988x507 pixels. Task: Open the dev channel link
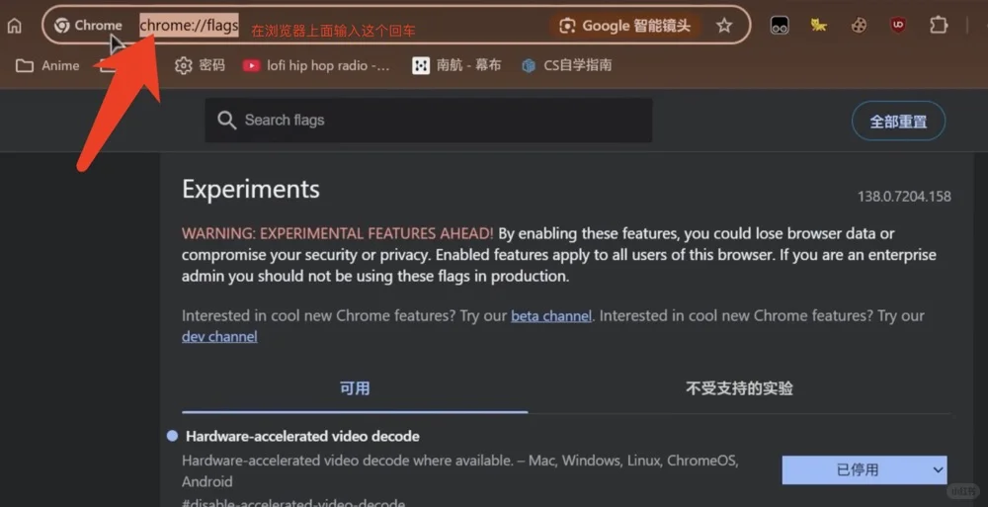coord(219,337)
